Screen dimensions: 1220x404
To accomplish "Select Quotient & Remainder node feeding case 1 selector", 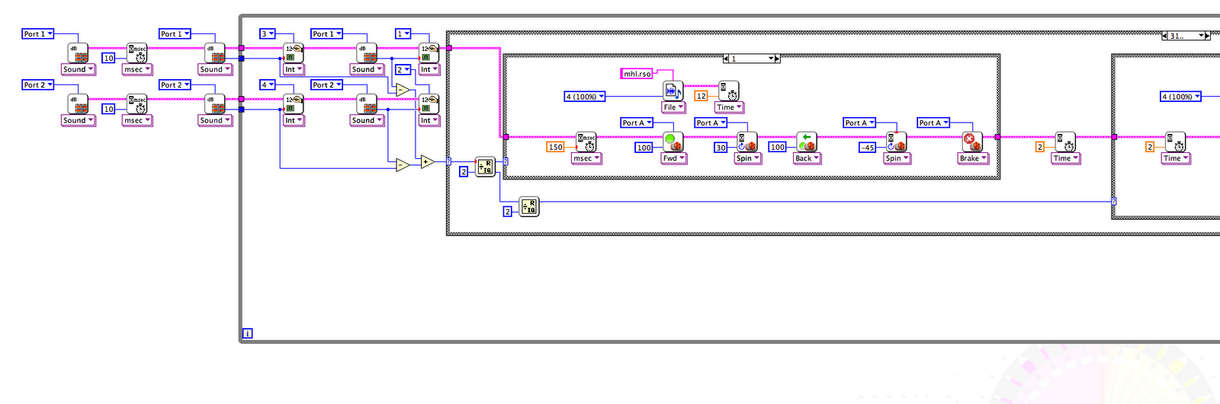I will pyautogui.click(x=485, y=167).
